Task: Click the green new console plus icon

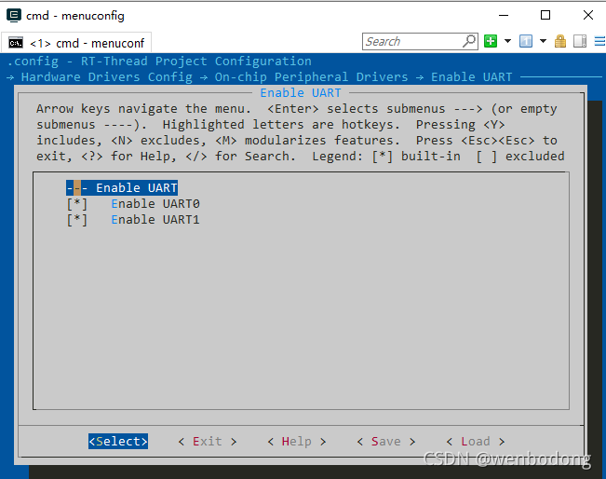Action: [491, 42]
